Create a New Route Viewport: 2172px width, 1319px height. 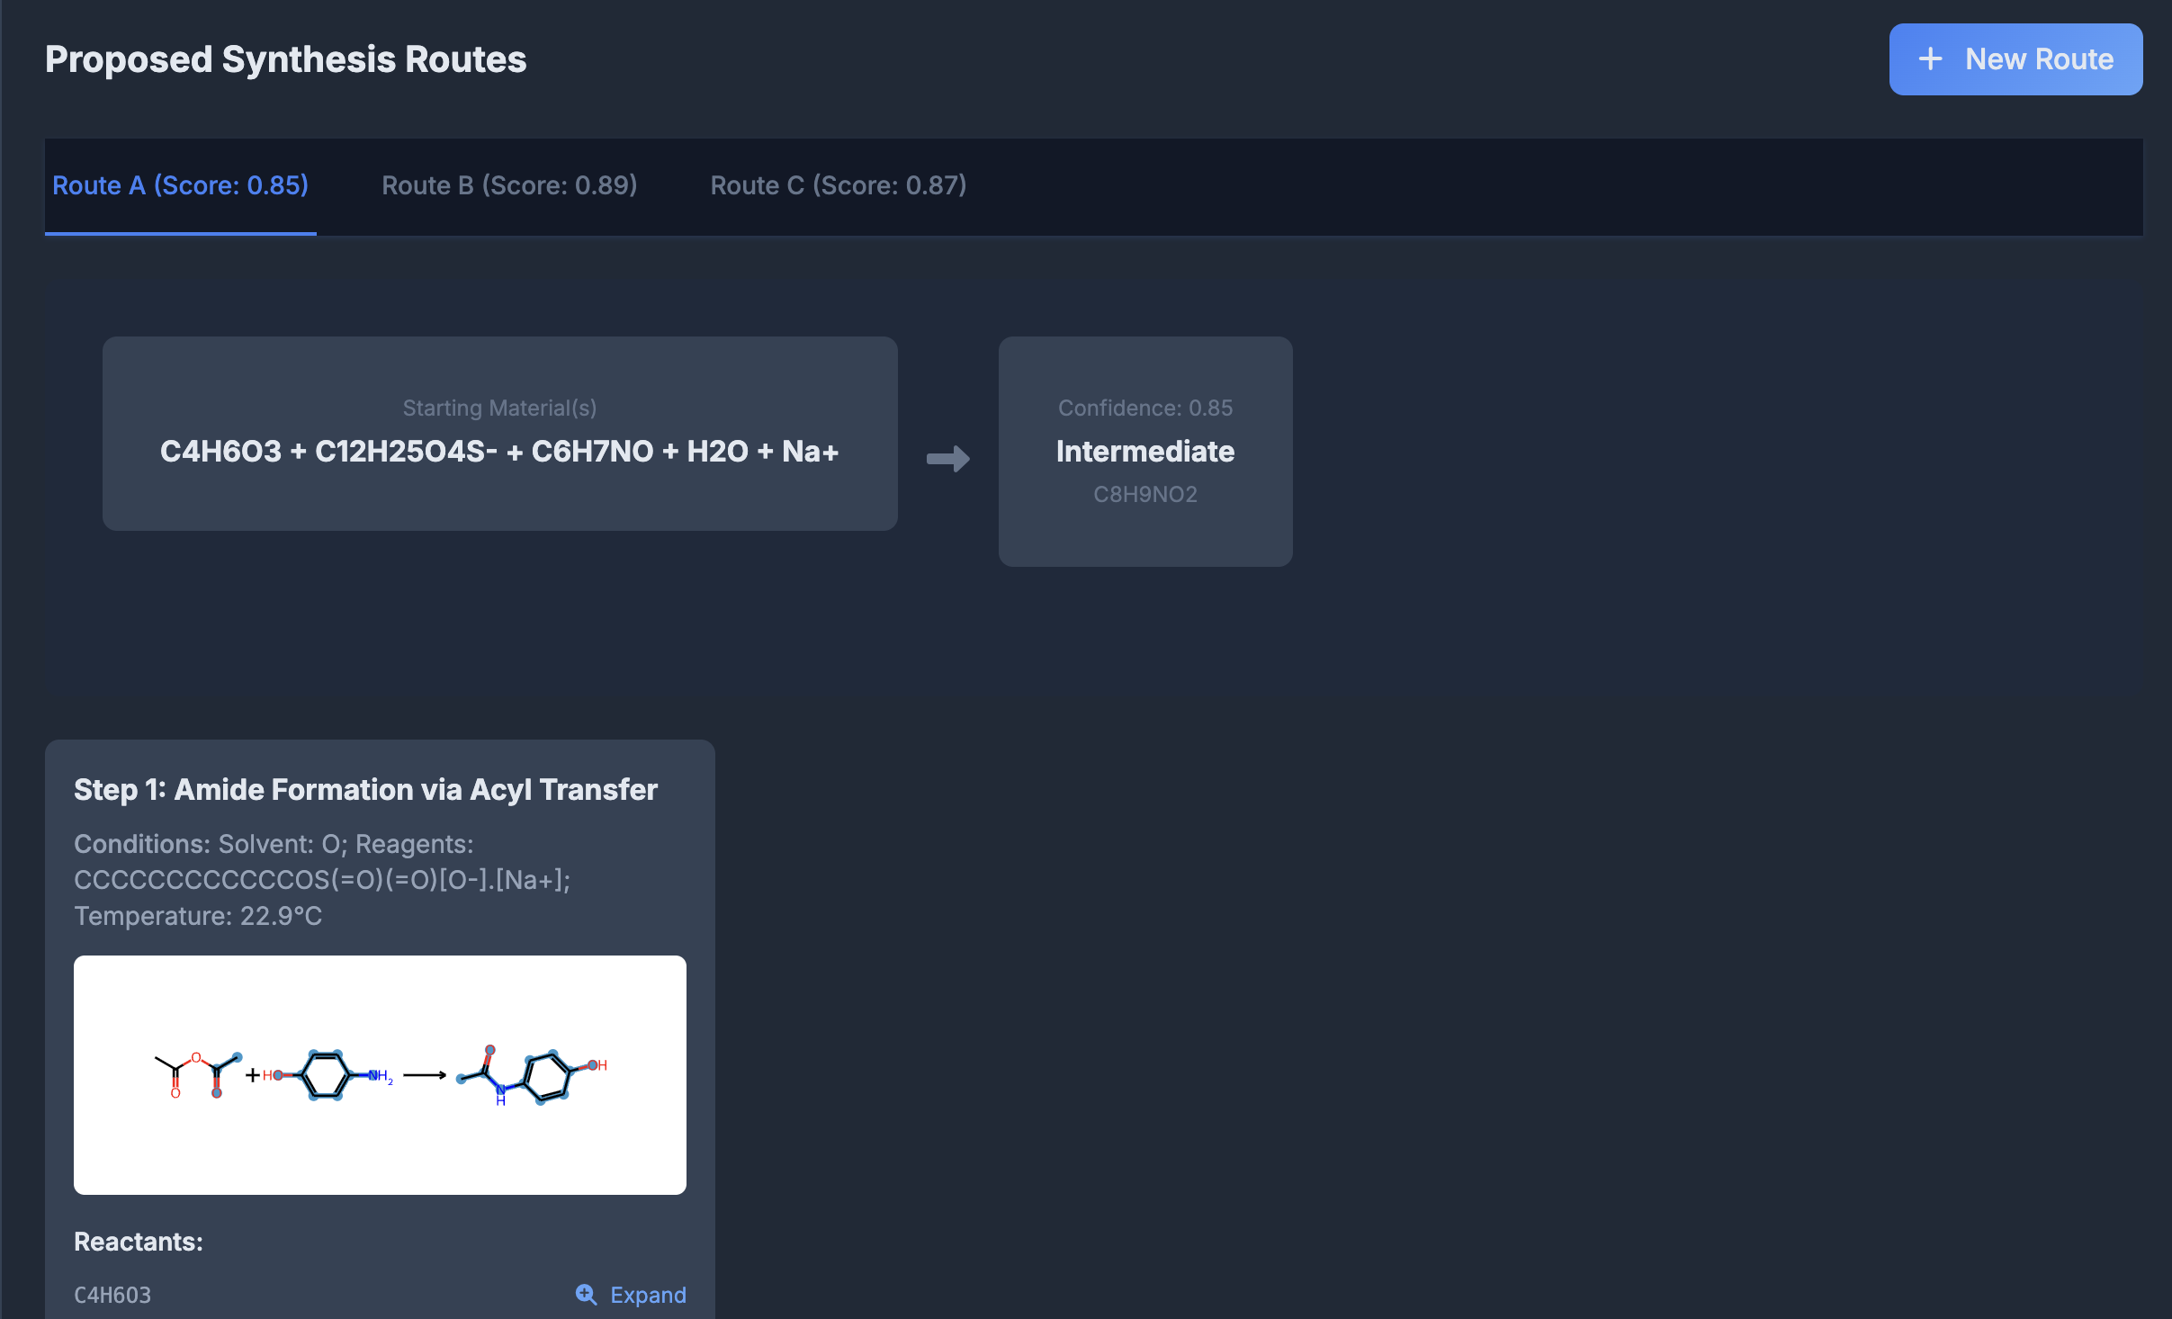pyautogui.click(x=2015, y=59)
